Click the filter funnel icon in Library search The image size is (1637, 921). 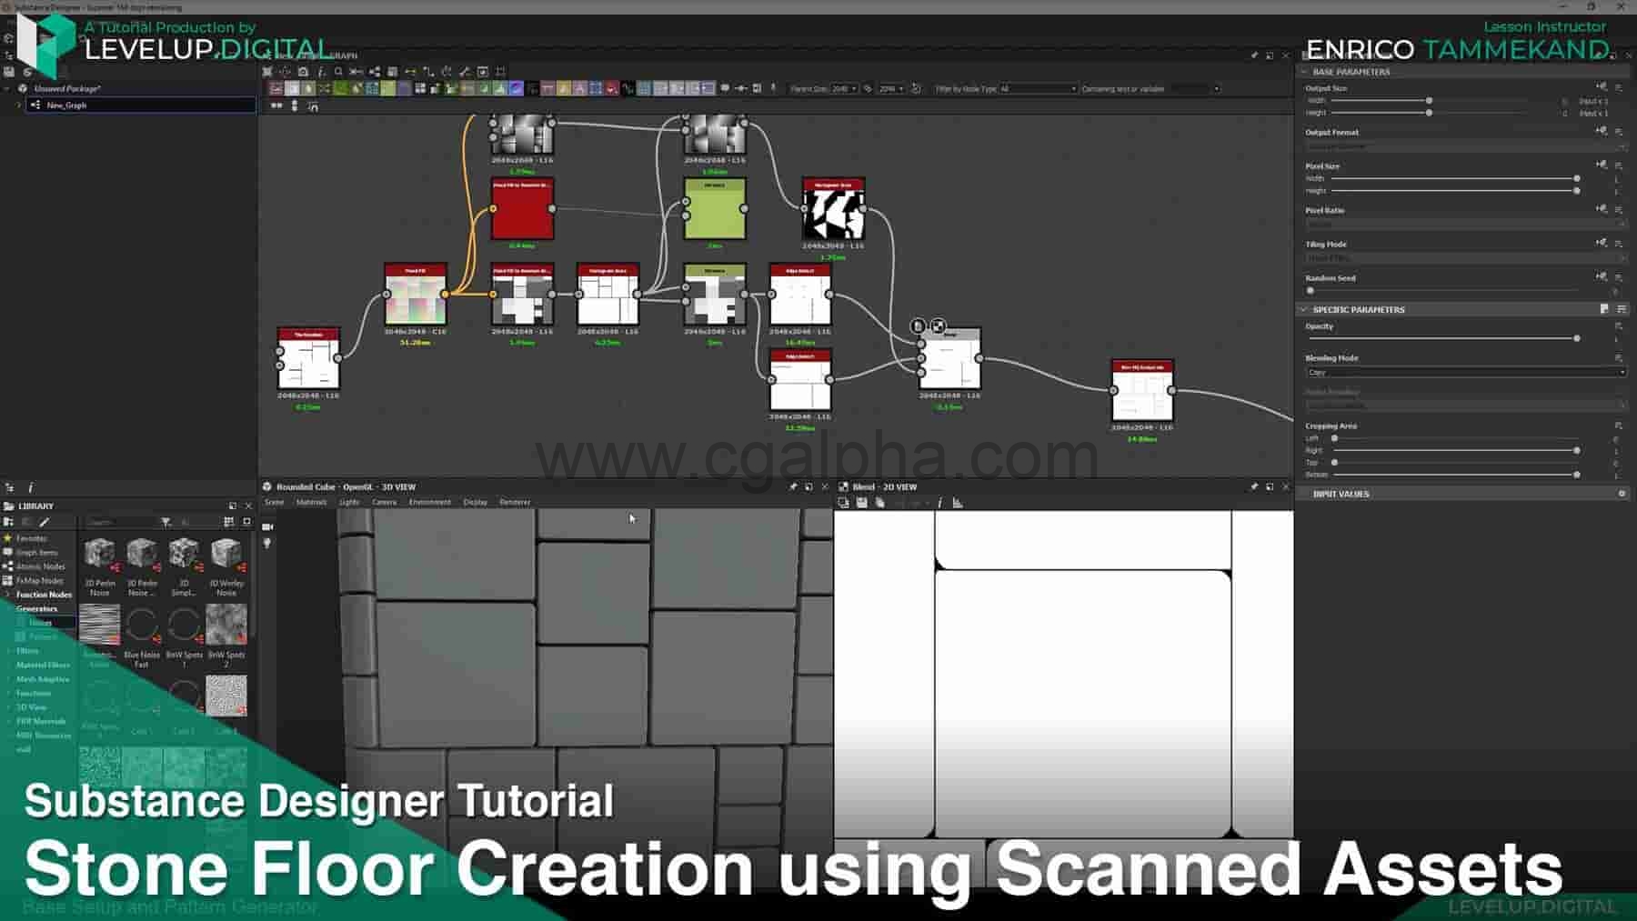coord(166,522)
